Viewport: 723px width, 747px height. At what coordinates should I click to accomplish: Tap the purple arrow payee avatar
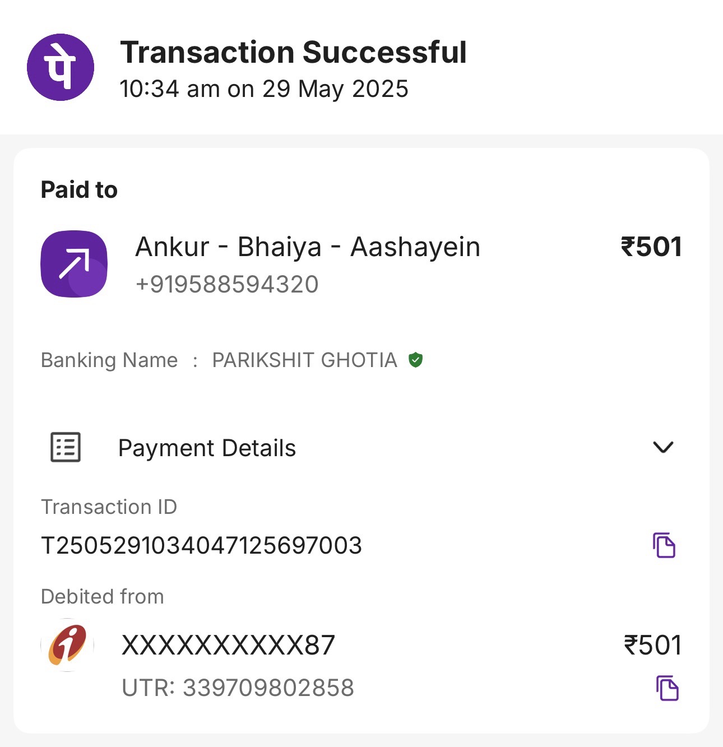74,264
